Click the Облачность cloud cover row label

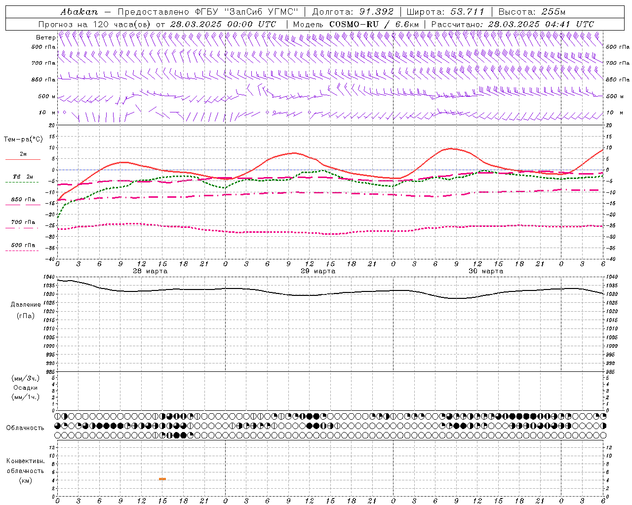(25, 428)
